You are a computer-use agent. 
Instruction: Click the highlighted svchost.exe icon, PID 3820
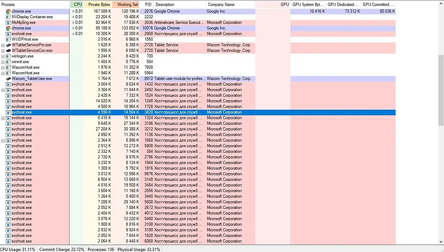pyautogui.click(x=9, y=112)
